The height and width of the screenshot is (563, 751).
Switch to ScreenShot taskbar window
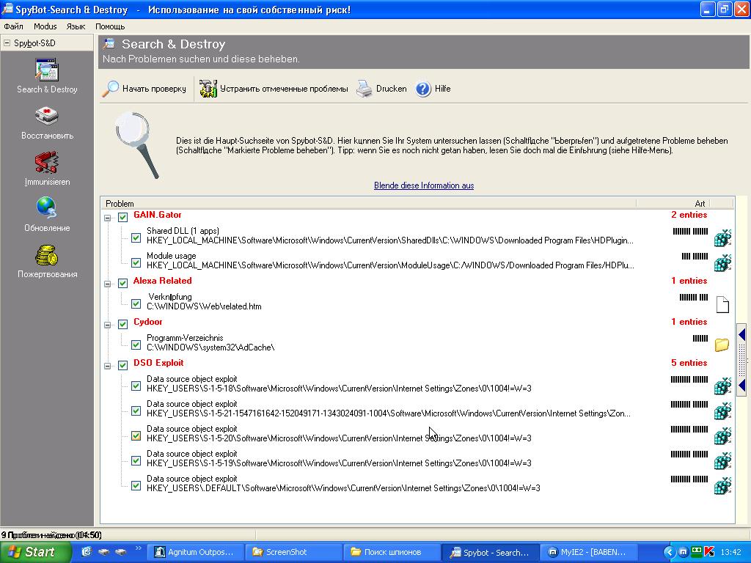293,552
